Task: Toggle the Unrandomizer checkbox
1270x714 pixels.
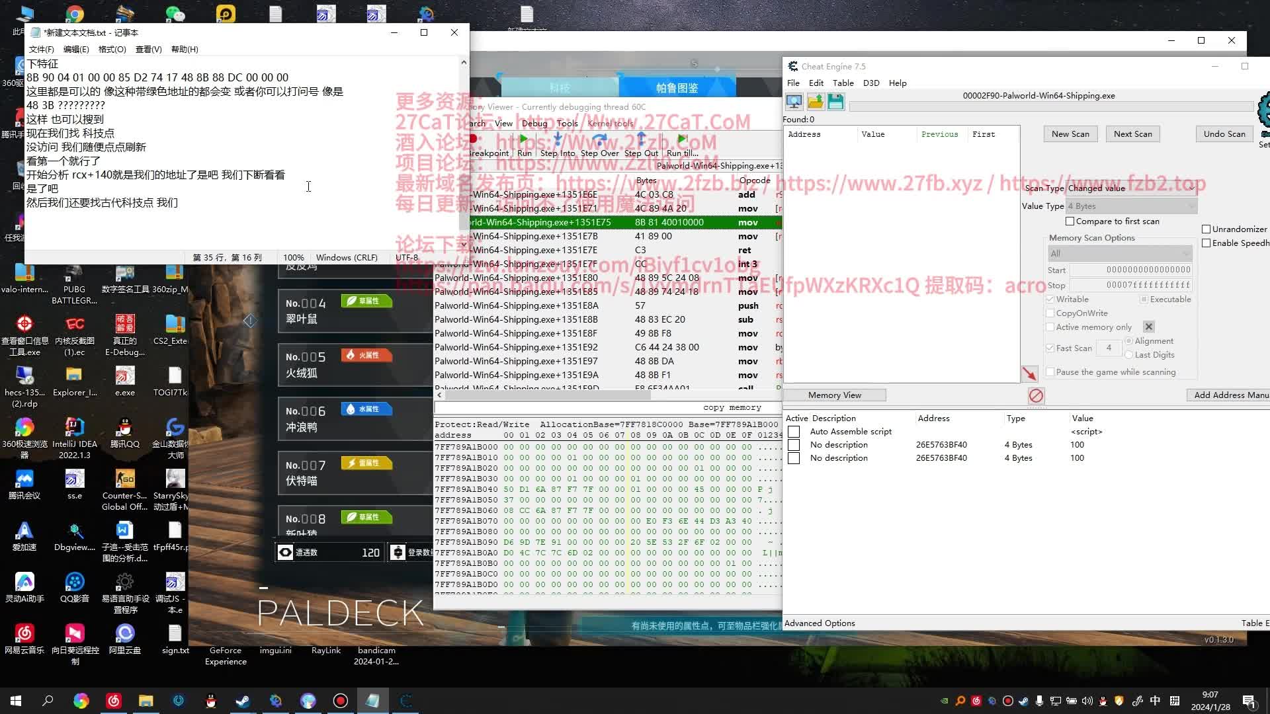Action: 1206,229
